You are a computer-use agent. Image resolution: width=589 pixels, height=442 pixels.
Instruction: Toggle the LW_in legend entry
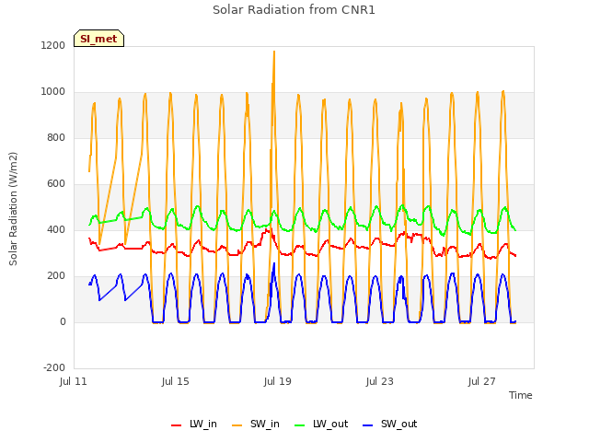194,424
